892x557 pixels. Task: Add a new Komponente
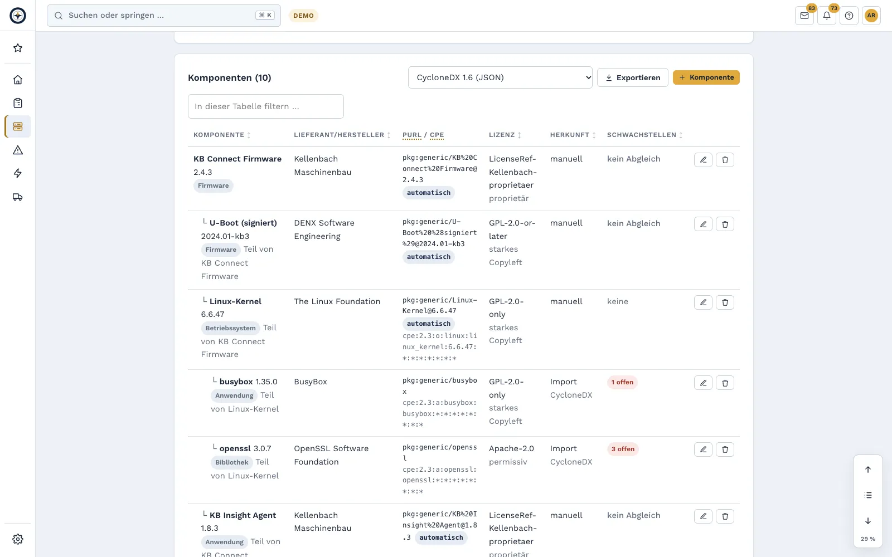(706, 77)
